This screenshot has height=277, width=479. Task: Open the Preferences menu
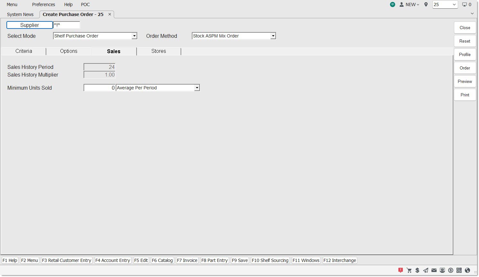(x=43, y=4)
